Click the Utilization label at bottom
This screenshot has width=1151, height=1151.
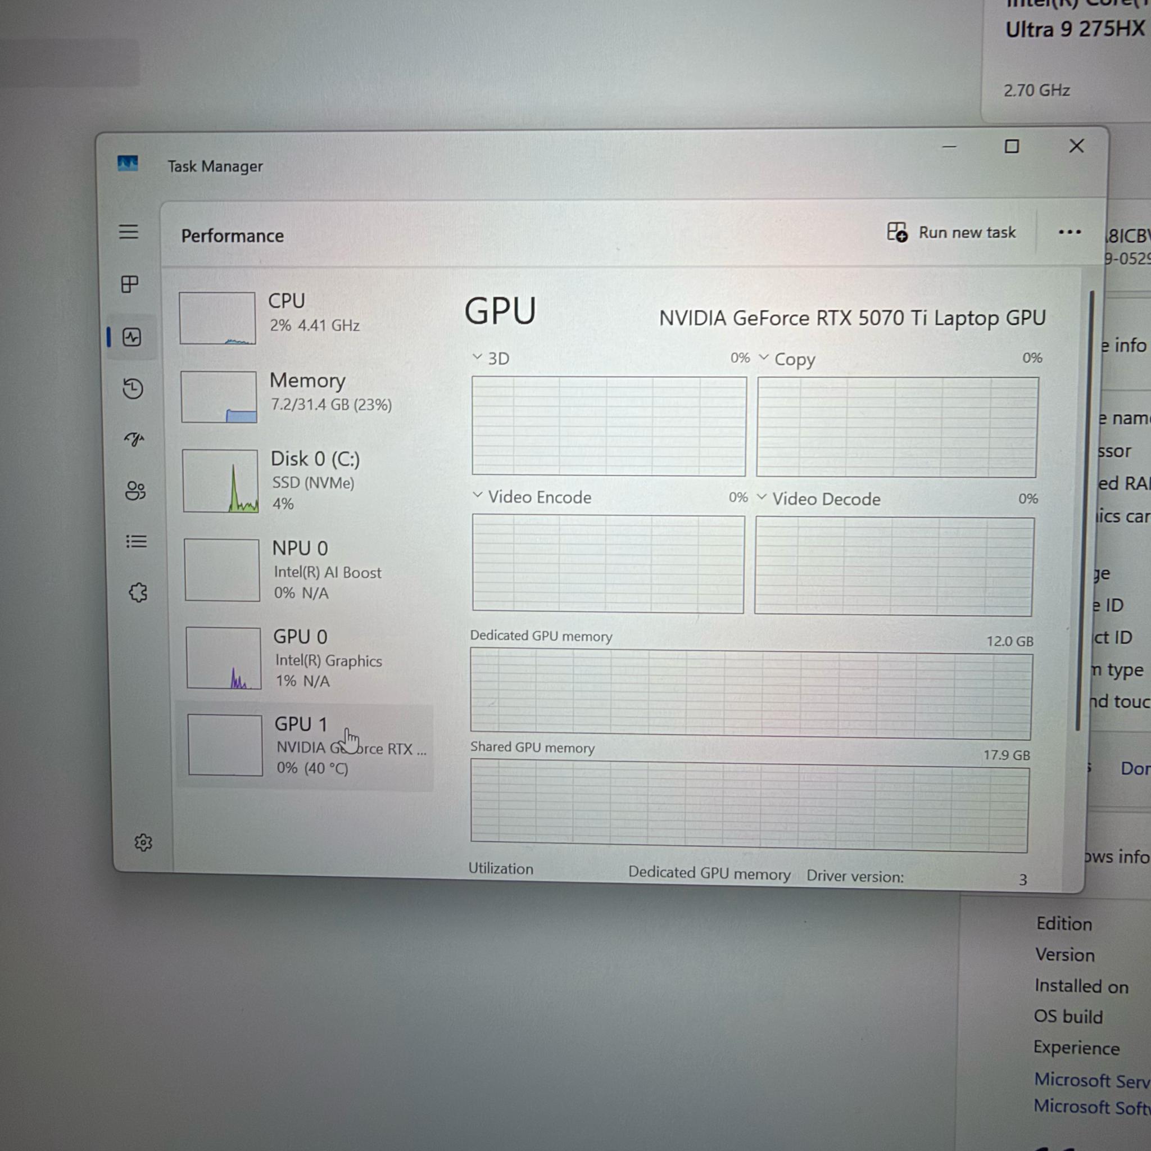(500, 869)
